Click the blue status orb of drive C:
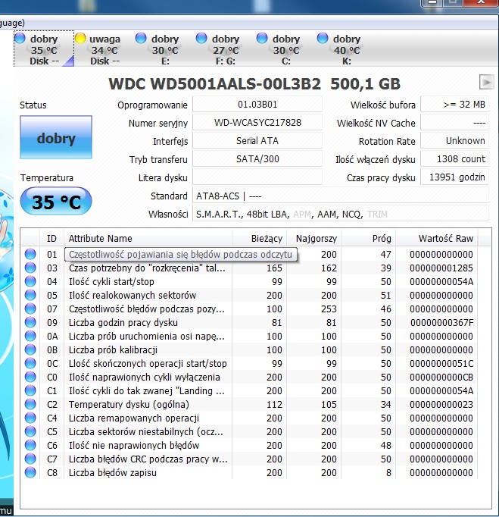499x517 pixels. click(x=262, y=38)
